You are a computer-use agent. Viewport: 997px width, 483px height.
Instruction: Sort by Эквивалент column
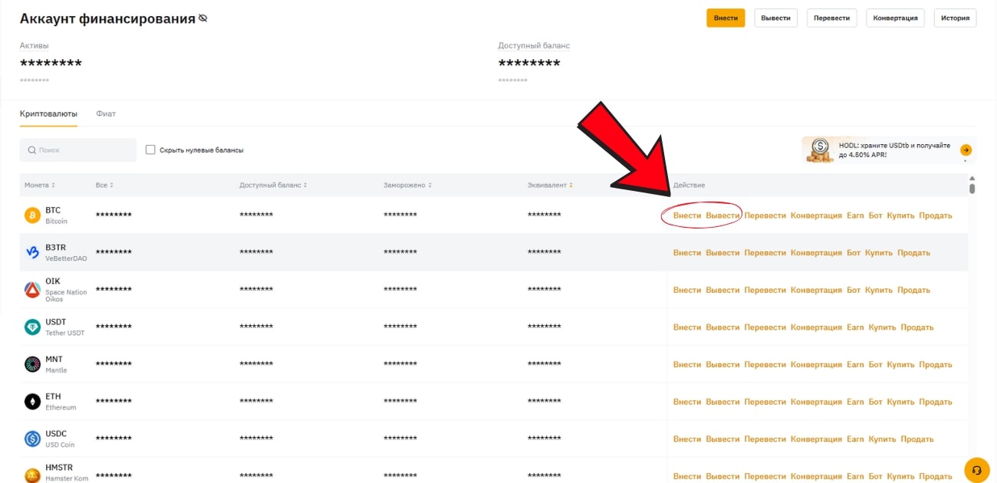pyautogui.click(x=551, y=186)
